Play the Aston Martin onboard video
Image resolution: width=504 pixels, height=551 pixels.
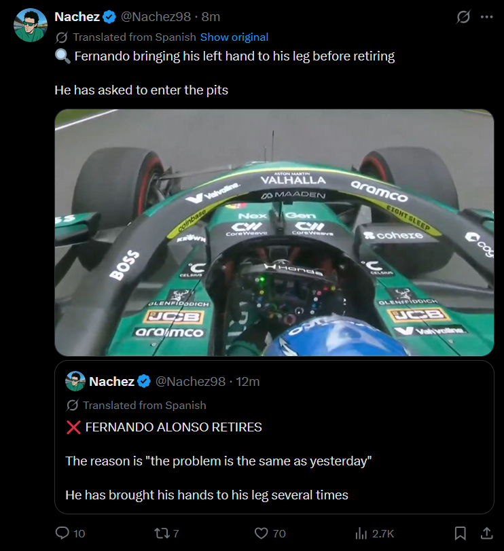(274, 232)
